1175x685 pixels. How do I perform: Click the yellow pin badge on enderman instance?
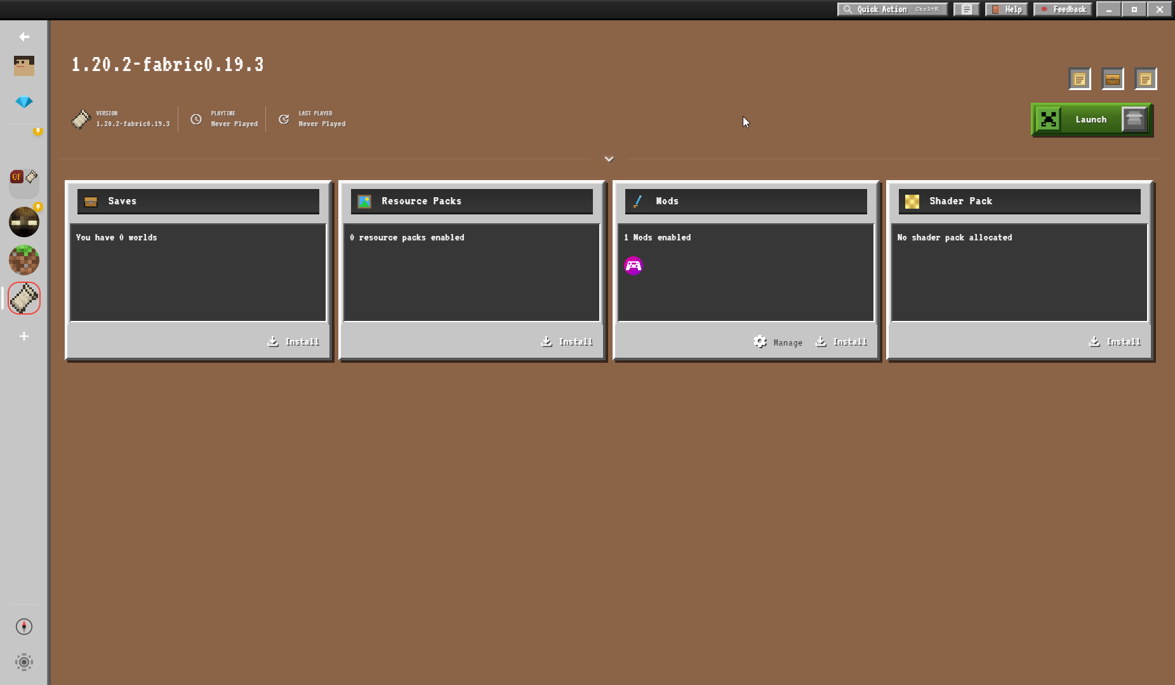point(38,207)
